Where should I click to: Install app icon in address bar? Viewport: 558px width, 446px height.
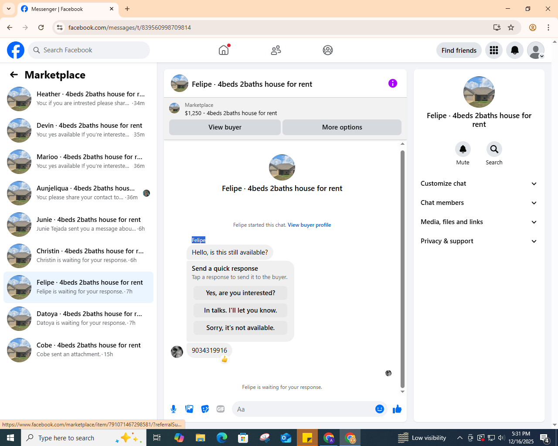point(497,27)
